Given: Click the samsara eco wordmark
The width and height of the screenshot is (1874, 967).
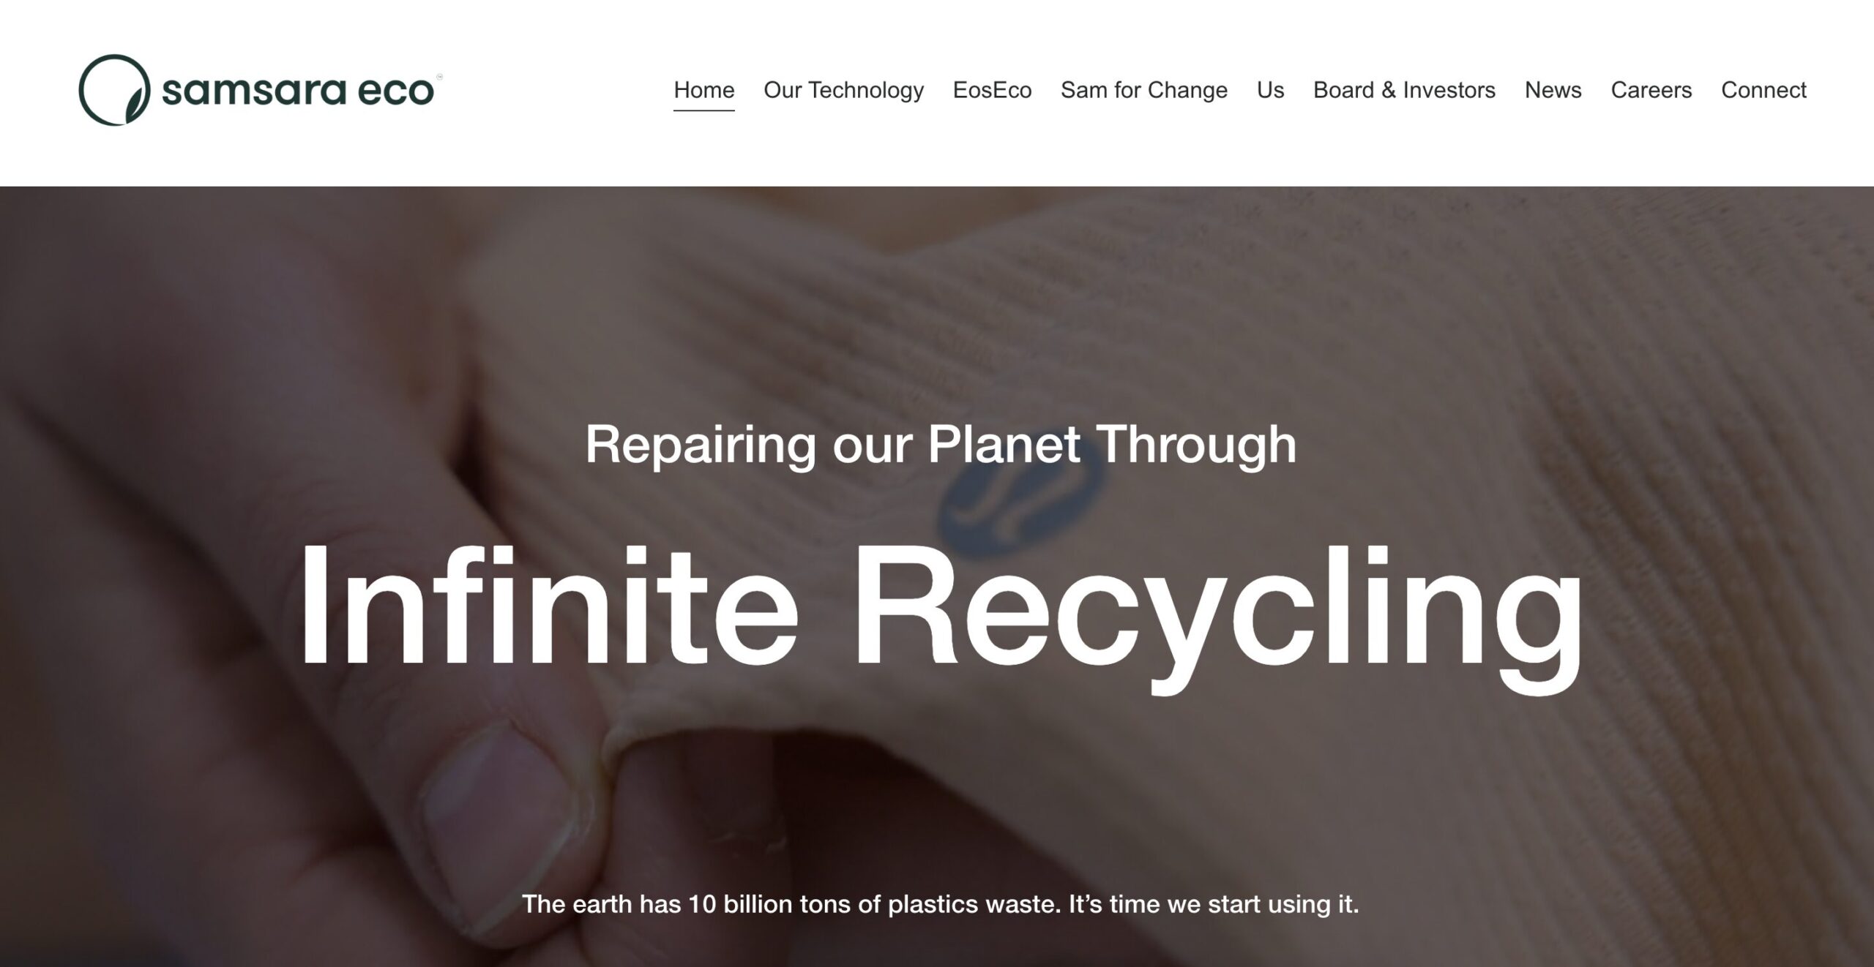Looking at the screenshot, I should [299, 91].
